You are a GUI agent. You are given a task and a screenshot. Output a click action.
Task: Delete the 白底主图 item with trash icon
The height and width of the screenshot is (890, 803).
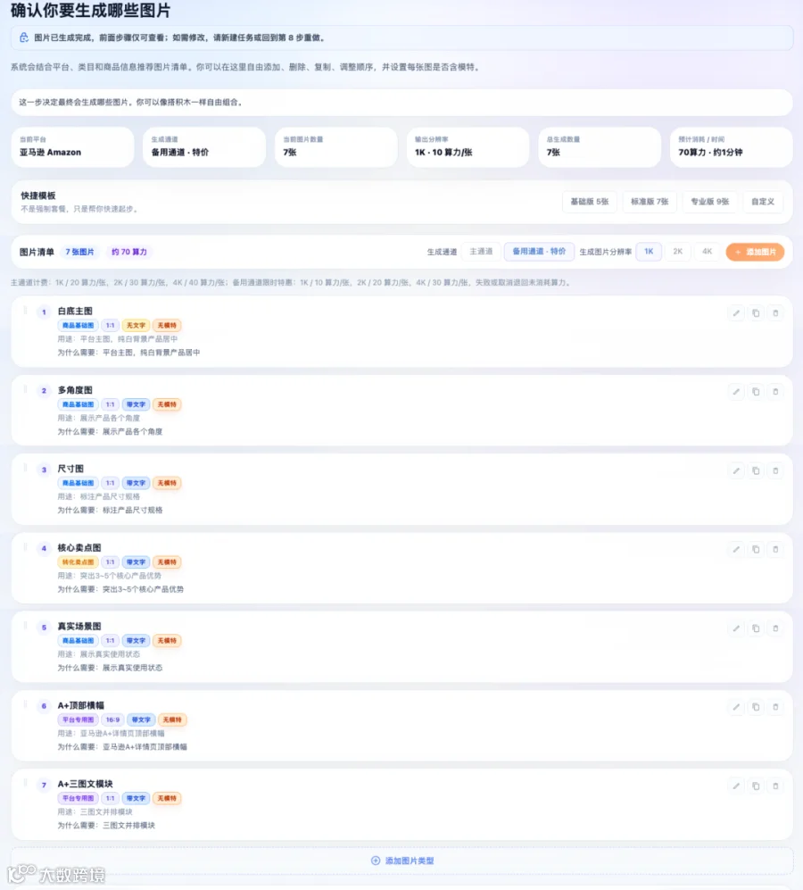[775, 312]
